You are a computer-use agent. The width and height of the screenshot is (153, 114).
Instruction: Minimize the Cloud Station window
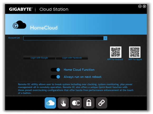click(x=140, y=6)
